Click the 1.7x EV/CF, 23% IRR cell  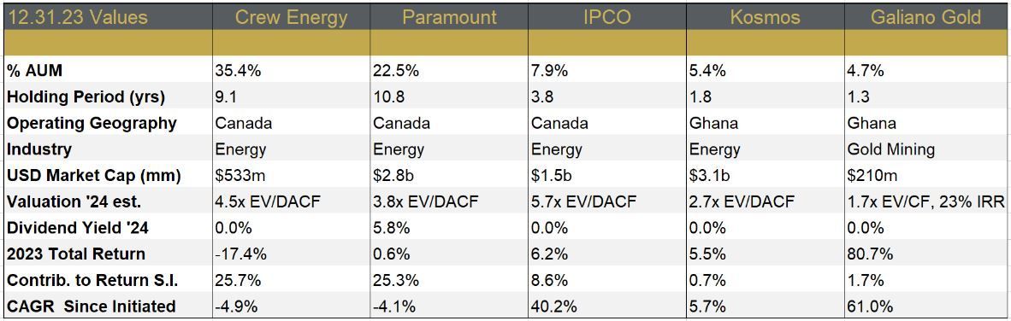click(x=926, y=202)
